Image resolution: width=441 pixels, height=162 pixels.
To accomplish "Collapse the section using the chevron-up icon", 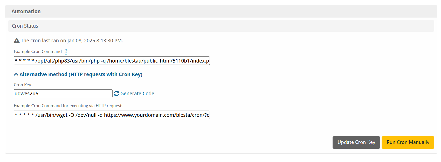I will [16, 74].
